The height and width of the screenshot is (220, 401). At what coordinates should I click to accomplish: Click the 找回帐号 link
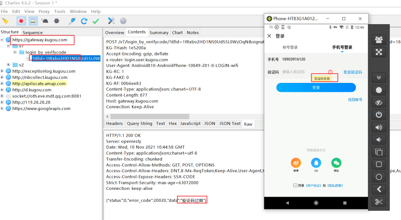click(x=355, y=100)
